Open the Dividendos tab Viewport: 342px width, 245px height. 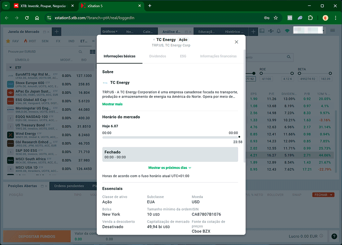pyautogui.click(x=157, y=56)
